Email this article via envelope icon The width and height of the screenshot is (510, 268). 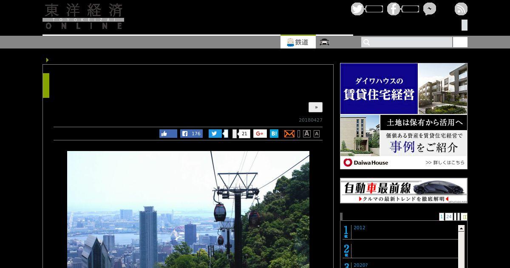click(289, 134)
